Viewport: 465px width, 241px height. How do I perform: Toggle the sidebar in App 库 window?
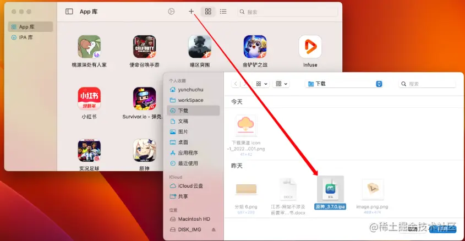point(69,12)
